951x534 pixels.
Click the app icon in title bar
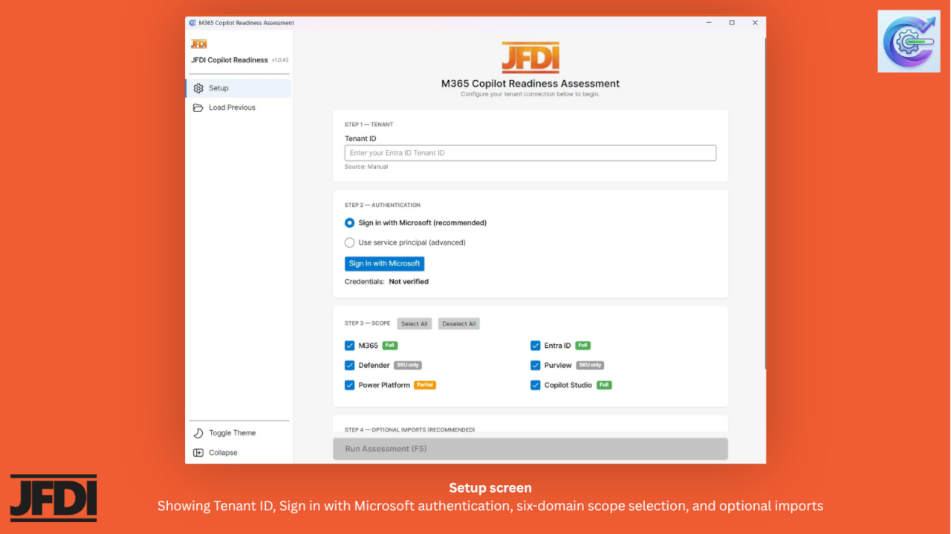[193, 23]
